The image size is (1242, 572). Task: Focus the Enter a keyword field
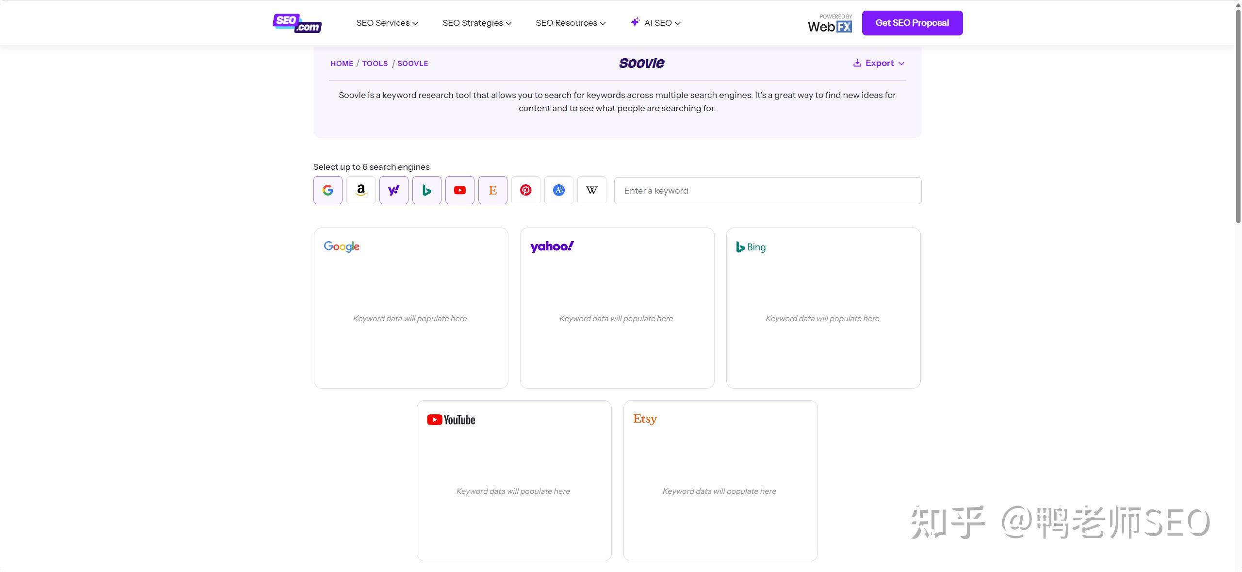[x=767, y=191]
